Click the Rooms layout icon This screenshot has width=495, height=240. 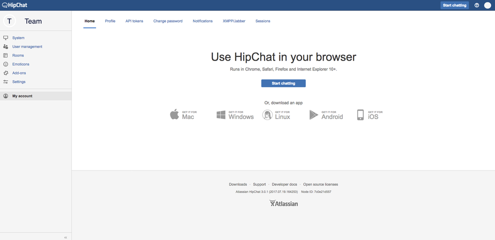(5, 55)
